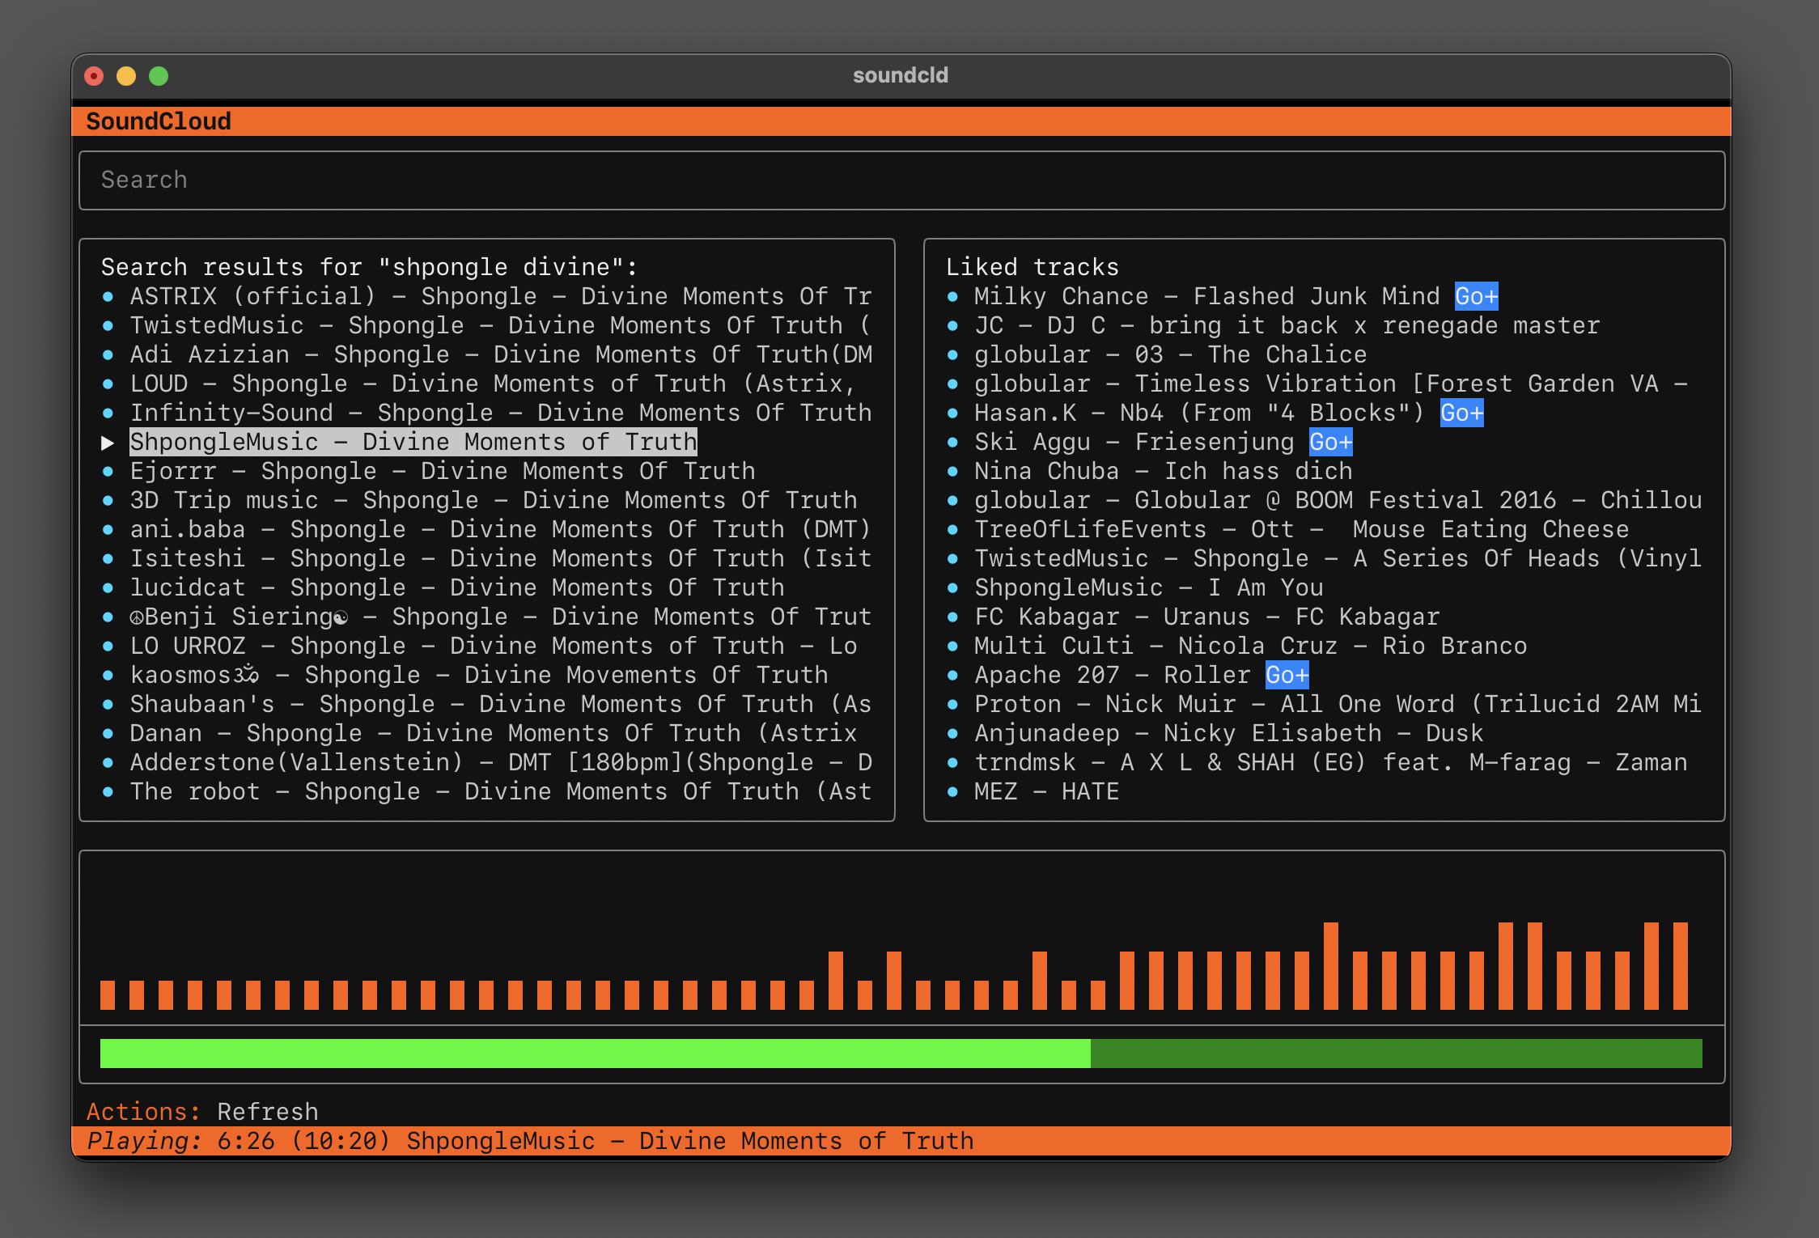Maximize the soundcld window
The image size is (1819, 1238).
pos(159,76)
